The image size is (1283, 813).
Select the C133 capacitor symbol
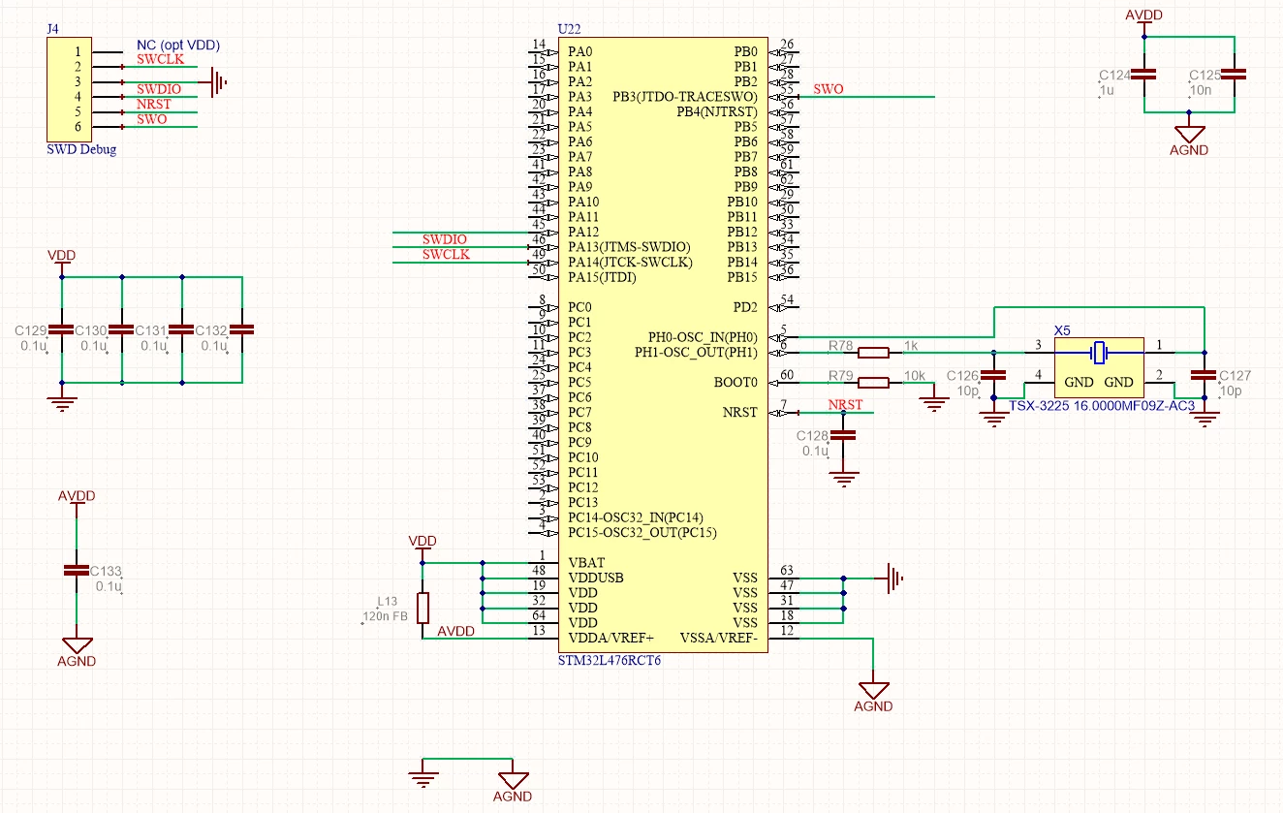[x=77, y=570]
